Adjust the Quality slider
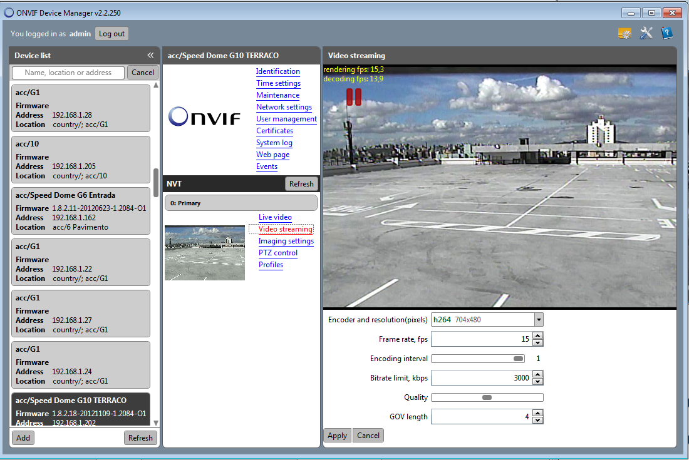This screenshot has height=460, width=689. 487,397
